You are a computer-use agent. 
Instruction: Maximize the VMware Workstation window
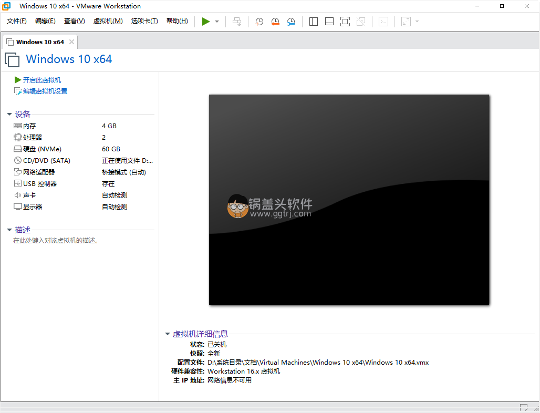pos(502,6)
